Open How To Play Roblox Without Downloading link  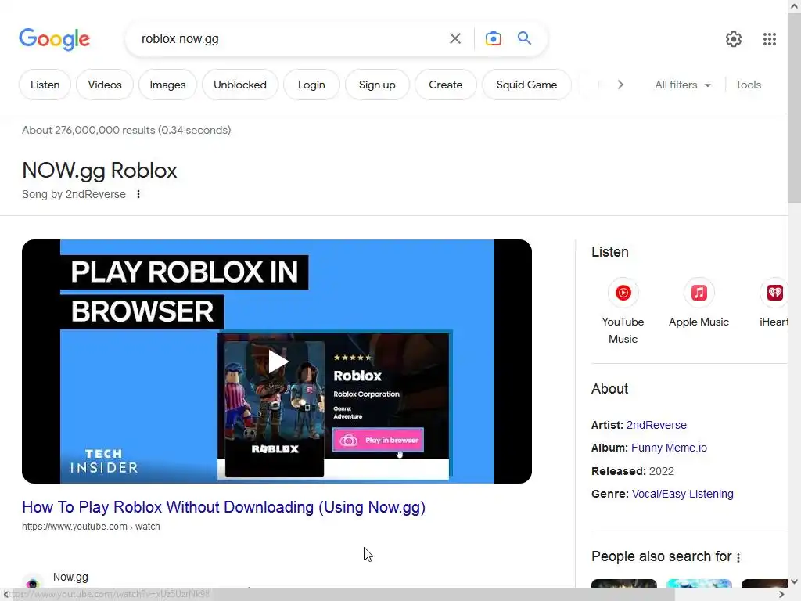click(x=224, y=507)
